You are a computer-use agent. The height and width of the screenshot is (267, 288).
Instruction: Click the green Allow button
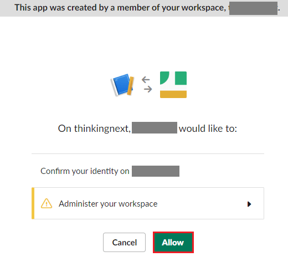[x=173, y=242]
